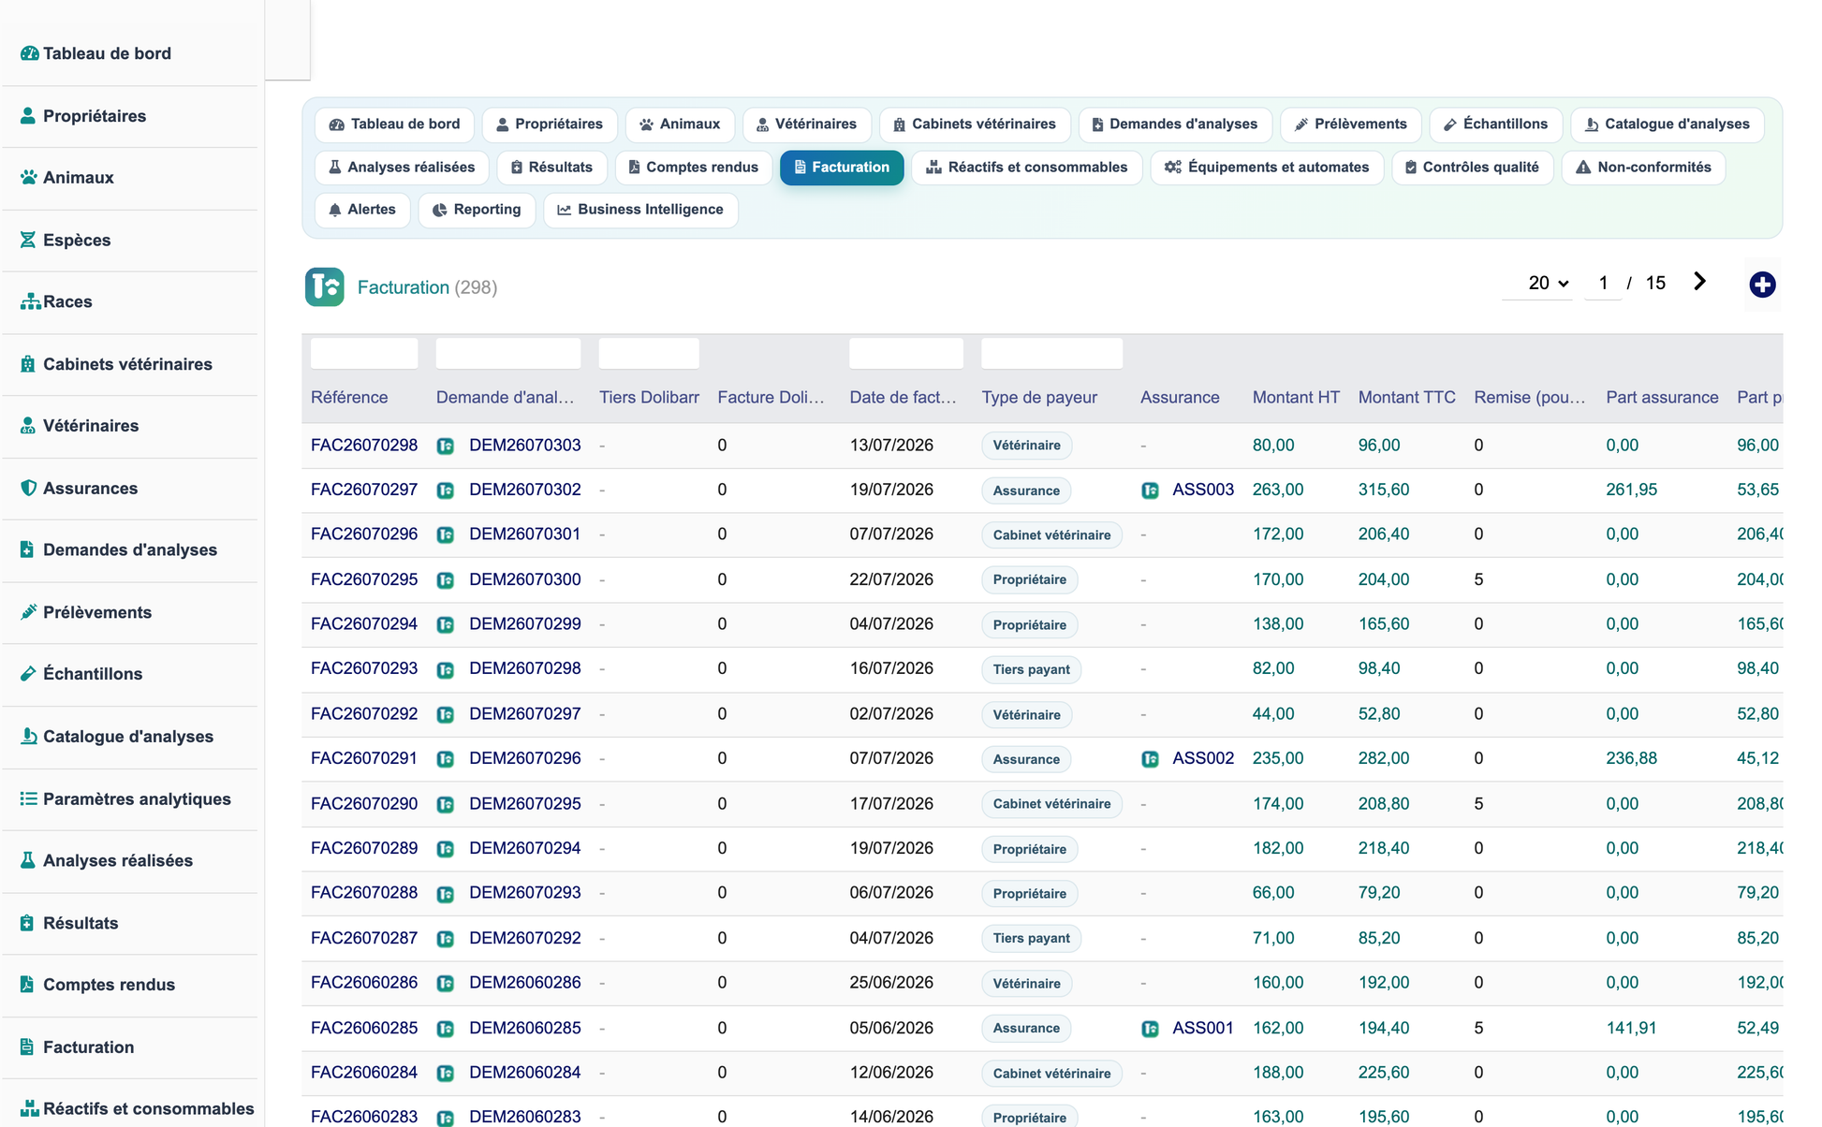
Task: Open the record icon beside DEM26060285
Action: pos(446,1029)
